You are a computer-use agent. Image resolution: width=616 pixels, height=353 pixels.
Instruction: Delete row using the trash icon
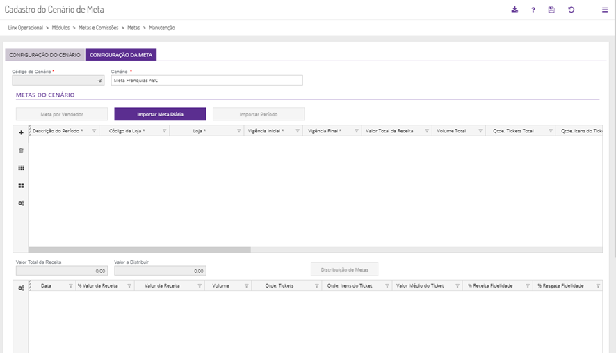[x=22, y=150]
